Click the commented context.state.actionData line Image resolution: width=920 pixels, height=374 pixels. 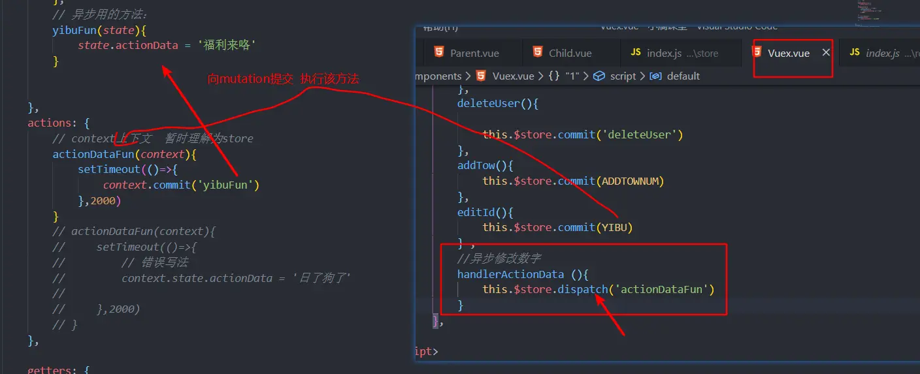pyautogui.click(x=202, y=278)
